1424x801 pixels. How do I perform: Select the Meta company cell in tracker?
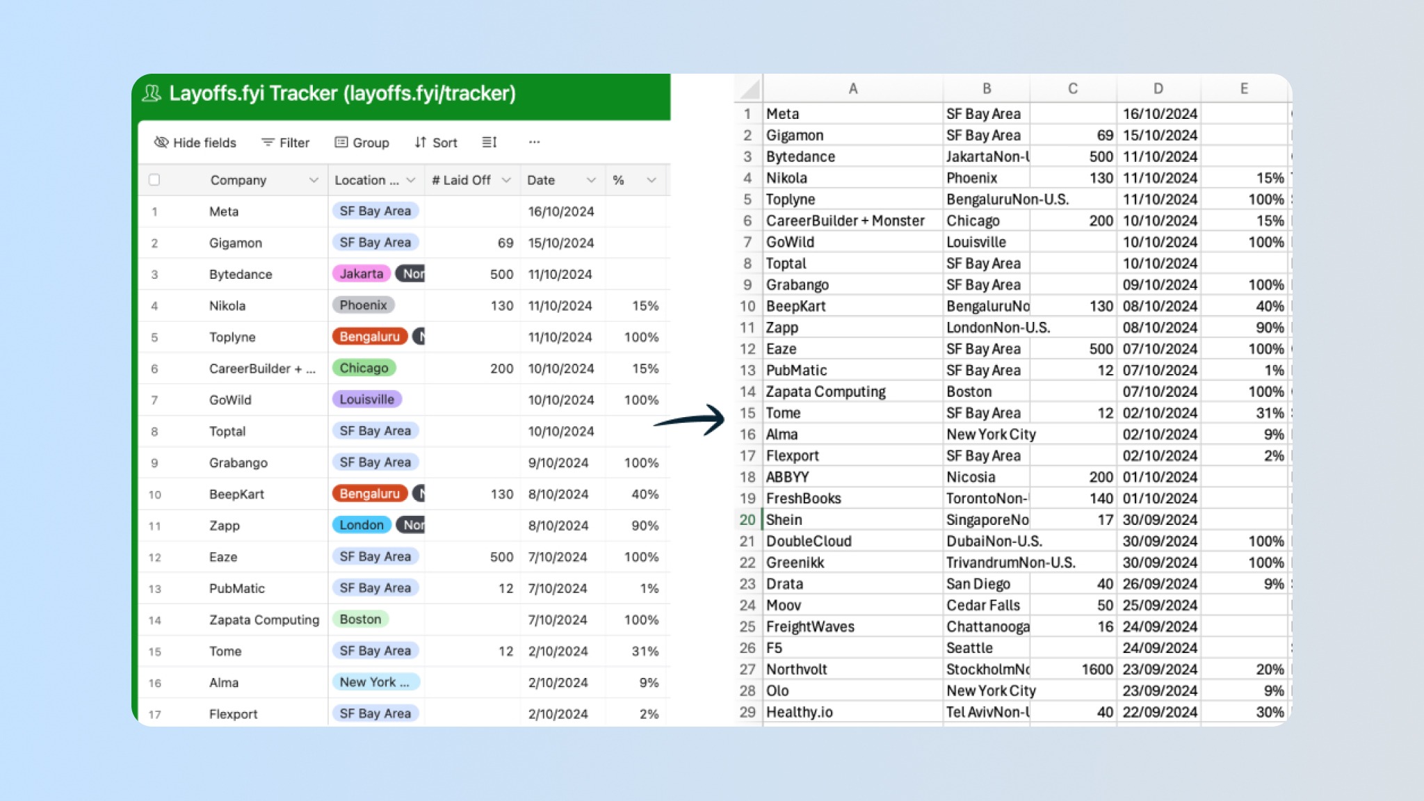224,211
